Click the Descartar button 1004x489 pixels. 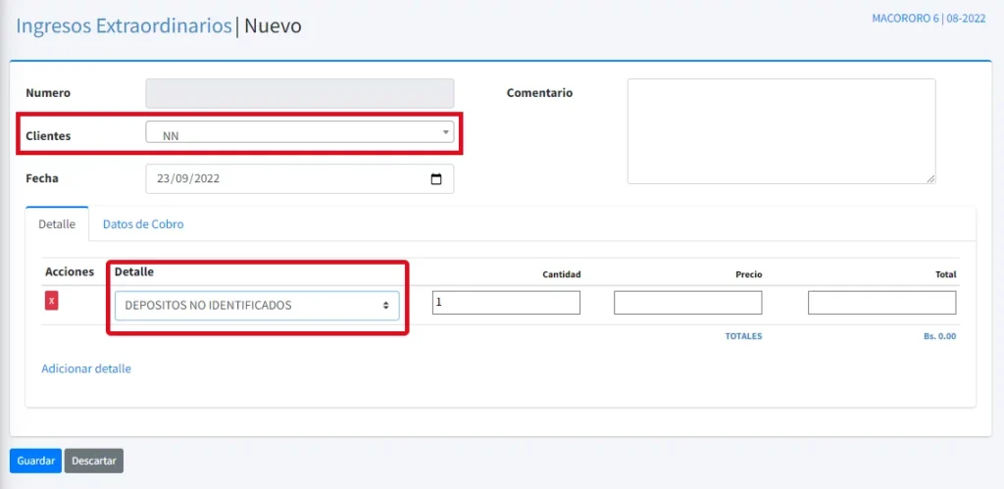(x=94, y=461)
